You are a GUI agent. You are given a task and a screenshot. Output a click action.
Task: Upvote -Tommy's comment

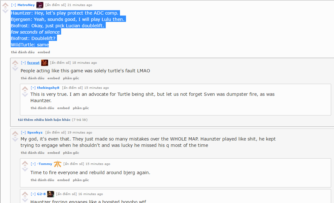(x=25, y=163)
